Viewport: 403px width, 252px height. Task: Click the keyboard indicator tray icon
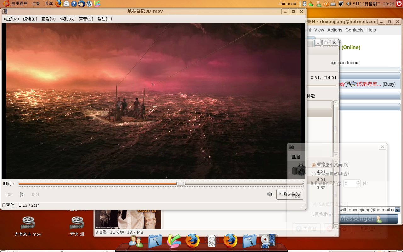(333, 4)
